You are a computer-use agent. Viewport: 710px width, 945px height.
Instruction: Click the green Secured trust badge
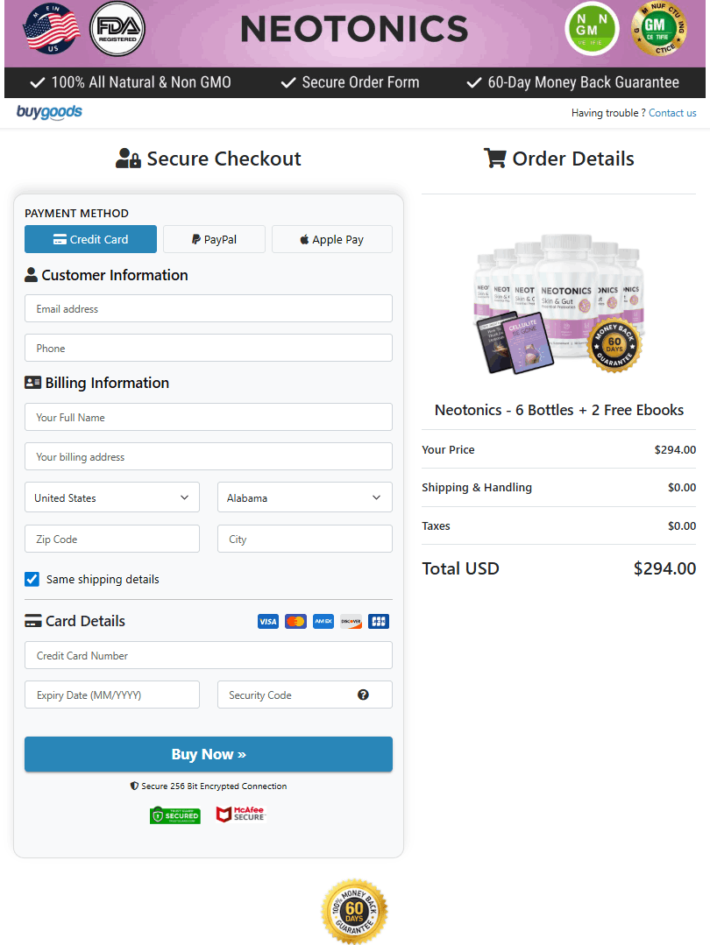click(x=175, y=815)
